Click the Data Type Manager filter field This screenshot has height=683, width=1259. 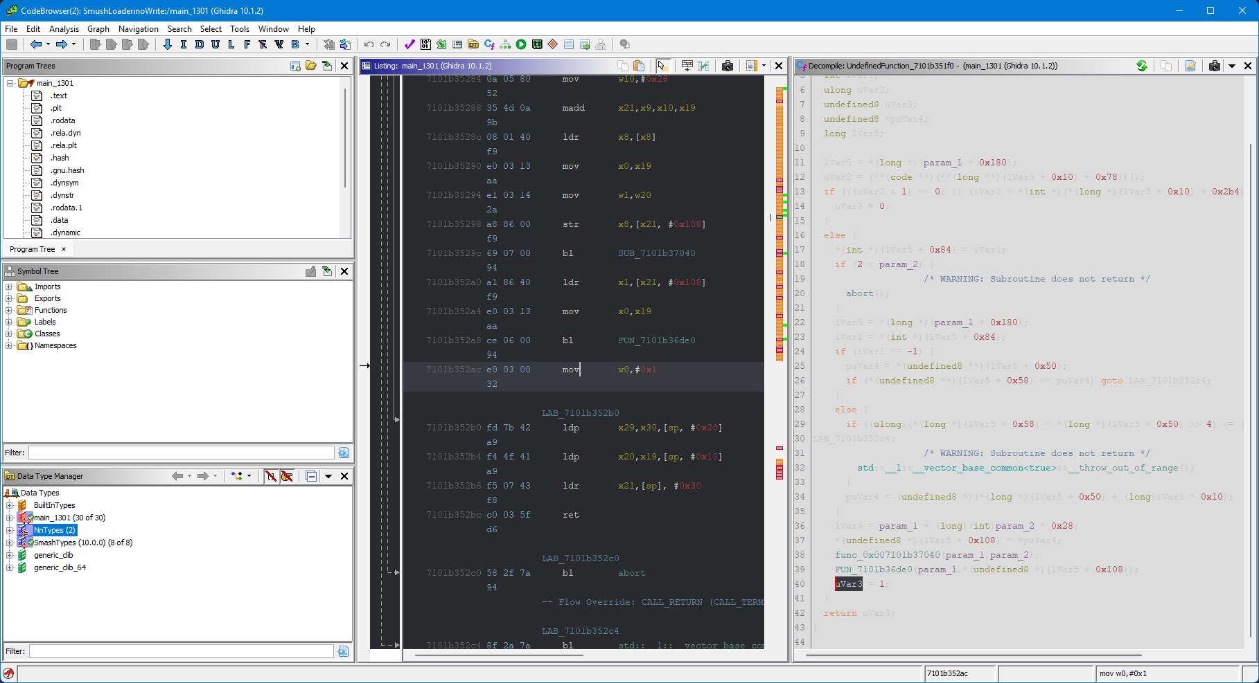[x=182, y=651]
